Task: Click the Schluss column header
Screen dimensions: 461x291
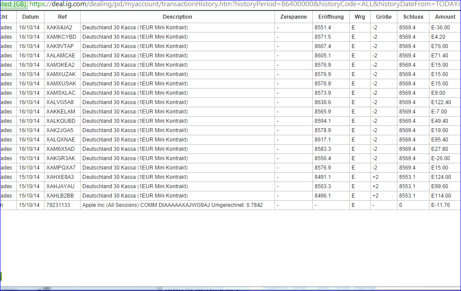Action: click(x=413, y=16)
